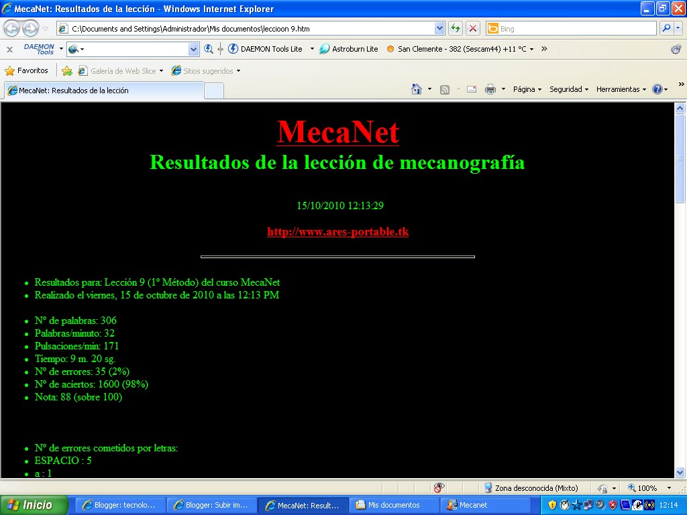687x515 pixels.
Task: Click the popup blocker status bar icon
Action: coord(439,488)
